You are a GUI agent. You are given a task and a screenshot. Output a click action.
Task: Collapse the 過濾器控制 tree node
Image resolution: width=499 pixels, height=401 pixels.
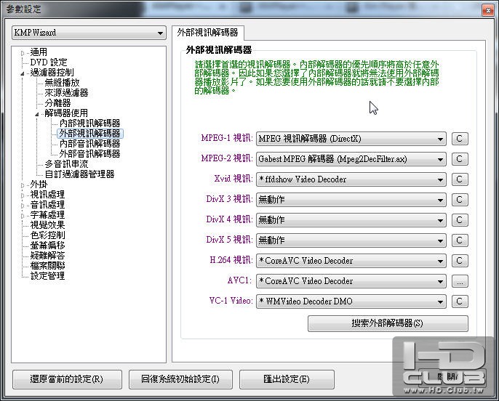click(23, 73)
